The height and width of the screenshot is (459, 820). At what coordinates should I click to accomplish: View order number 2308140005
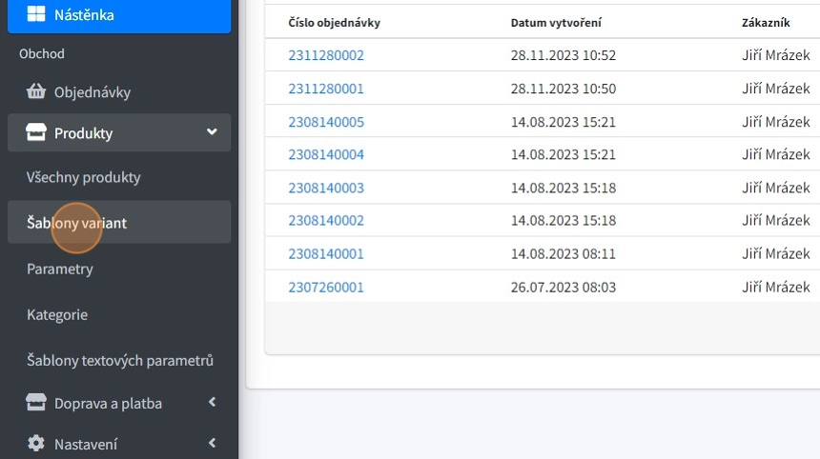pos(326,122)
